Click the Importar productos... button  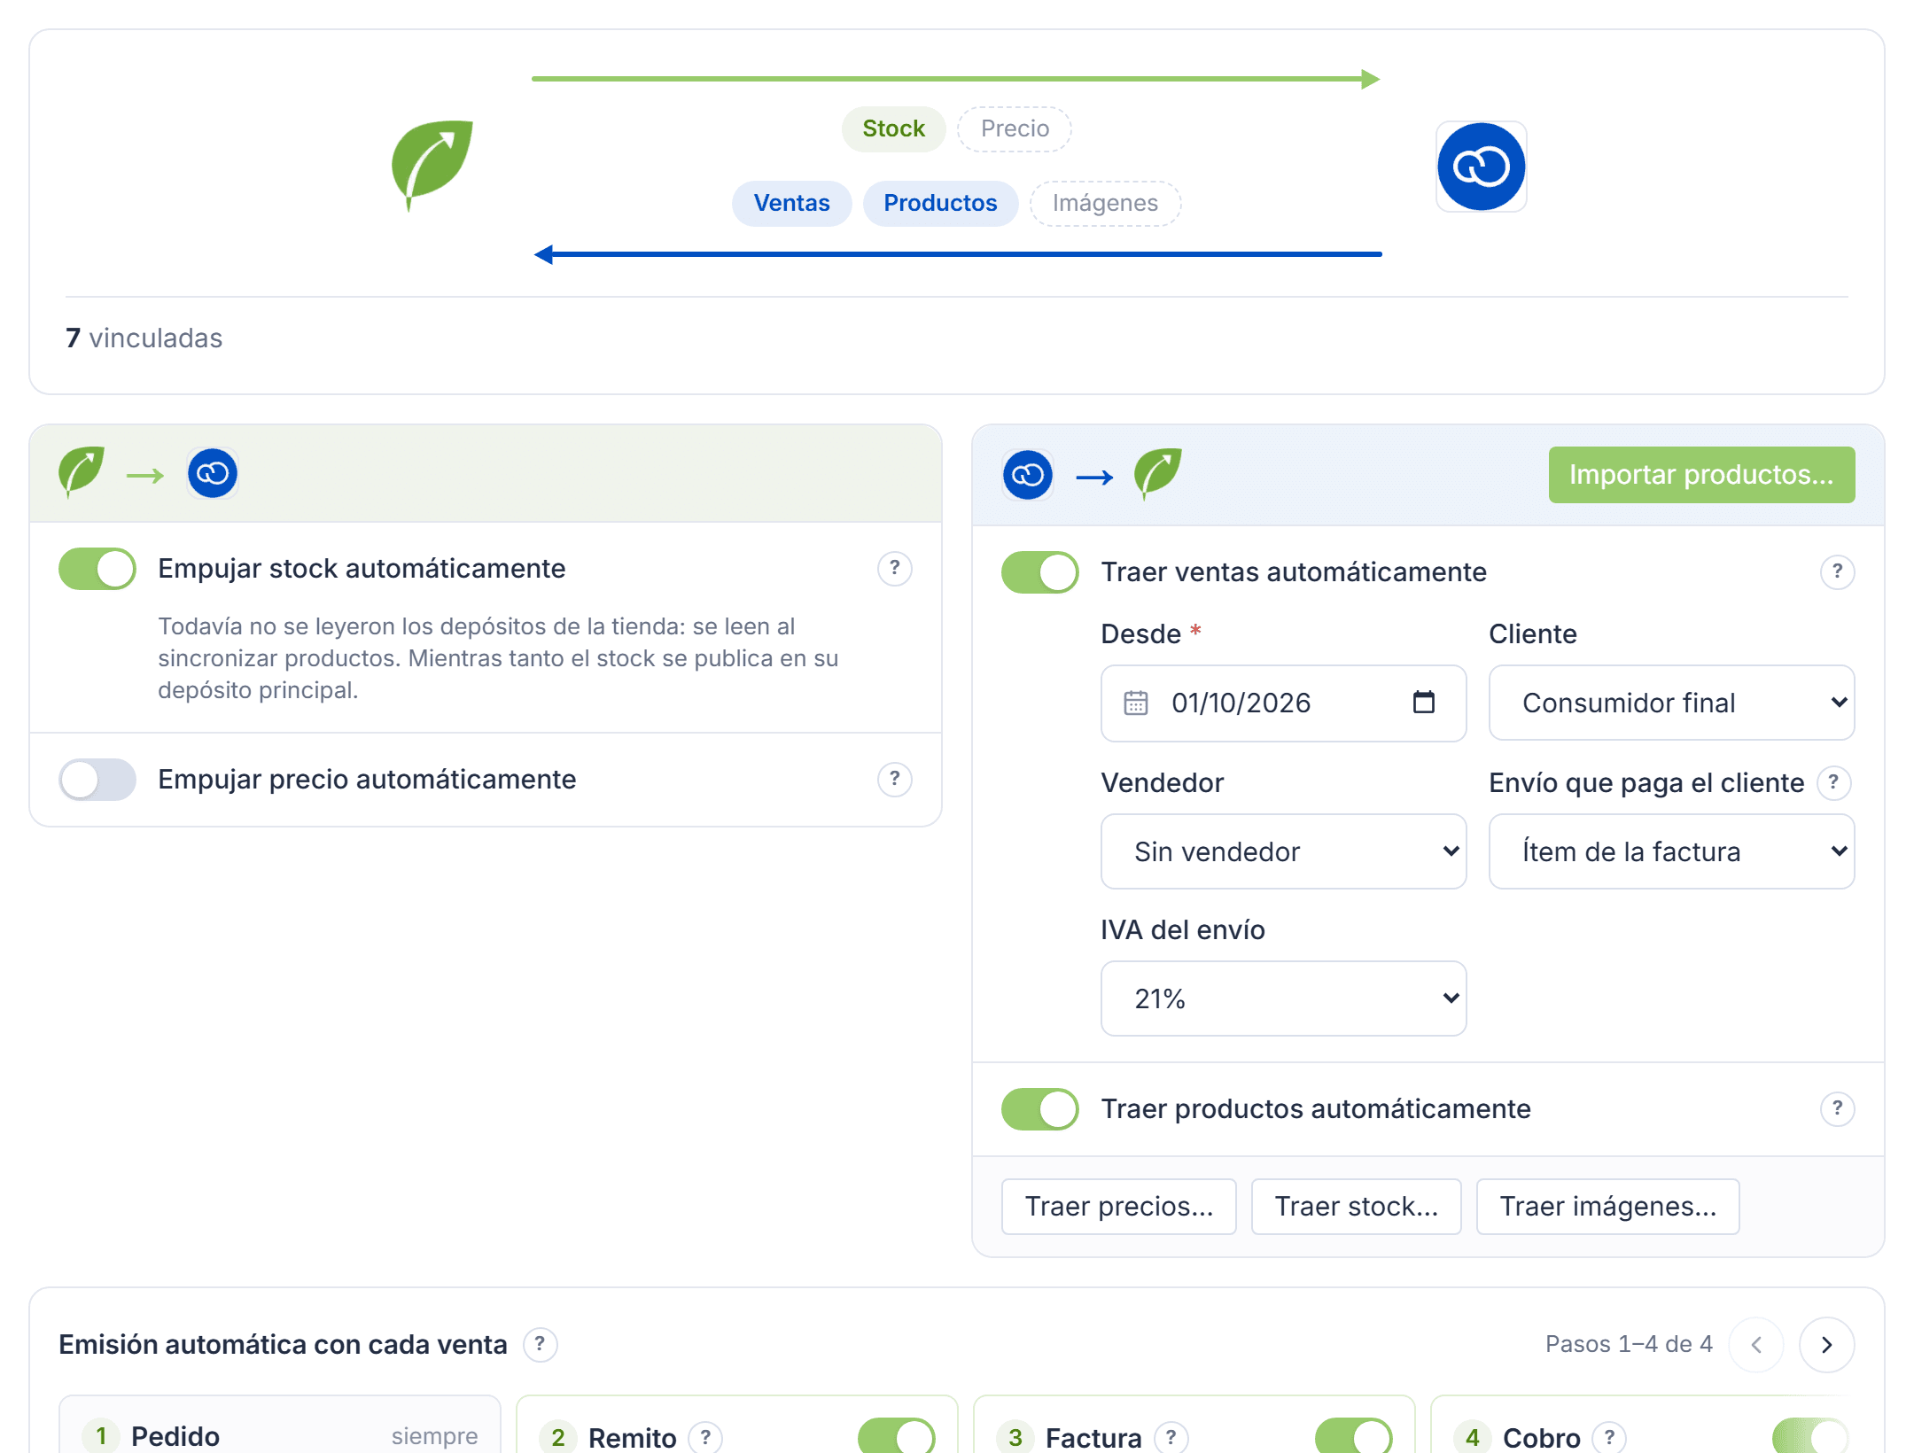coord(1701,474)
